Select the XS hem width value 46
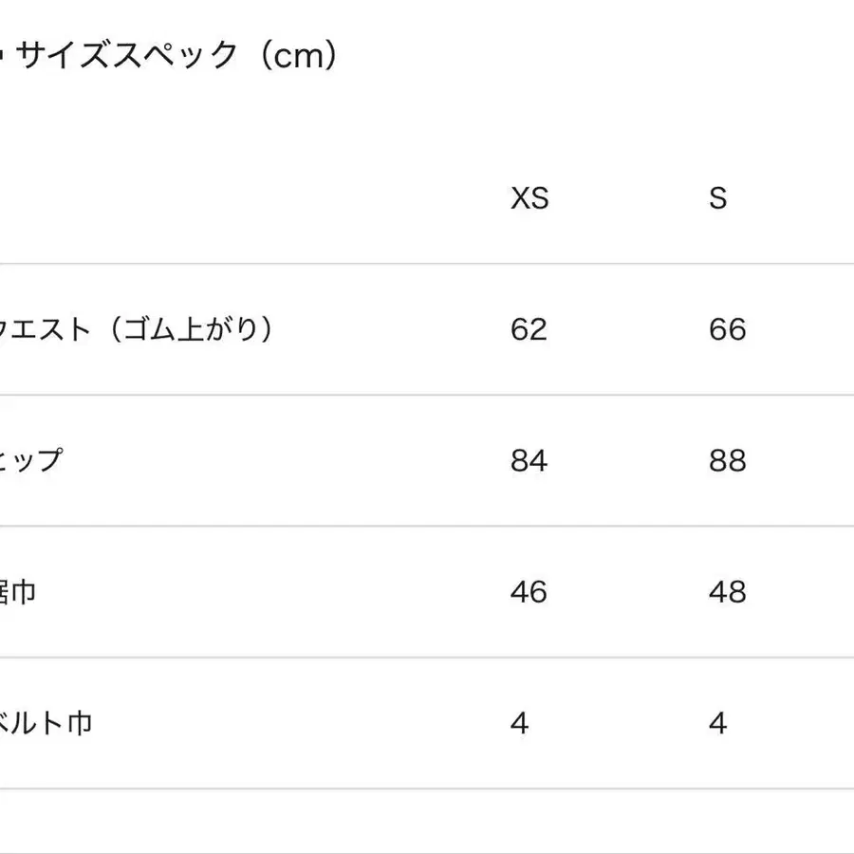Image resolution: width=854 pixels, height=854 pixels. (x=529, y=593)
